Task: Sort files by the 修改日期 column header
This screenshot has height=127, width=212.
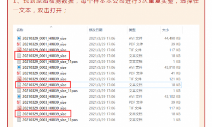Action: pyautogui.click(x=96, y=30)
